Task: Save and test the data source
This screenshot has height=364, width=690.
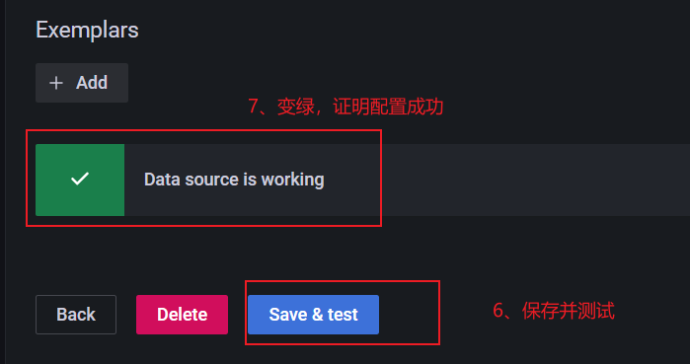Action: [x=313, y=315]
